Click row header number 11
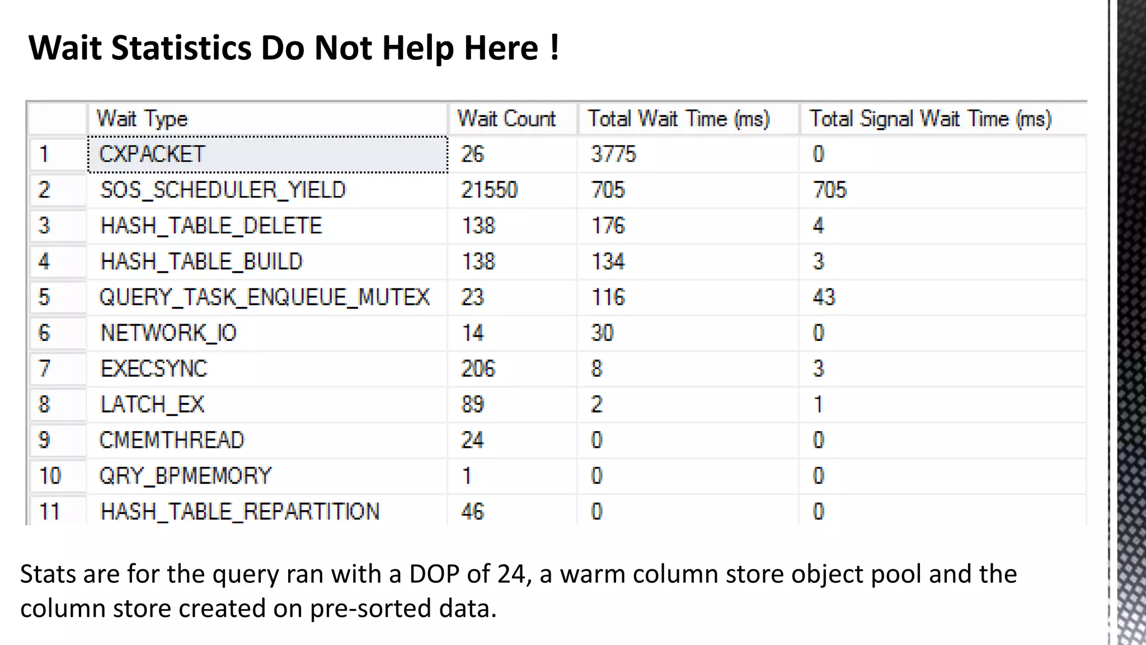1146x645 pixels. click(58, 511)
